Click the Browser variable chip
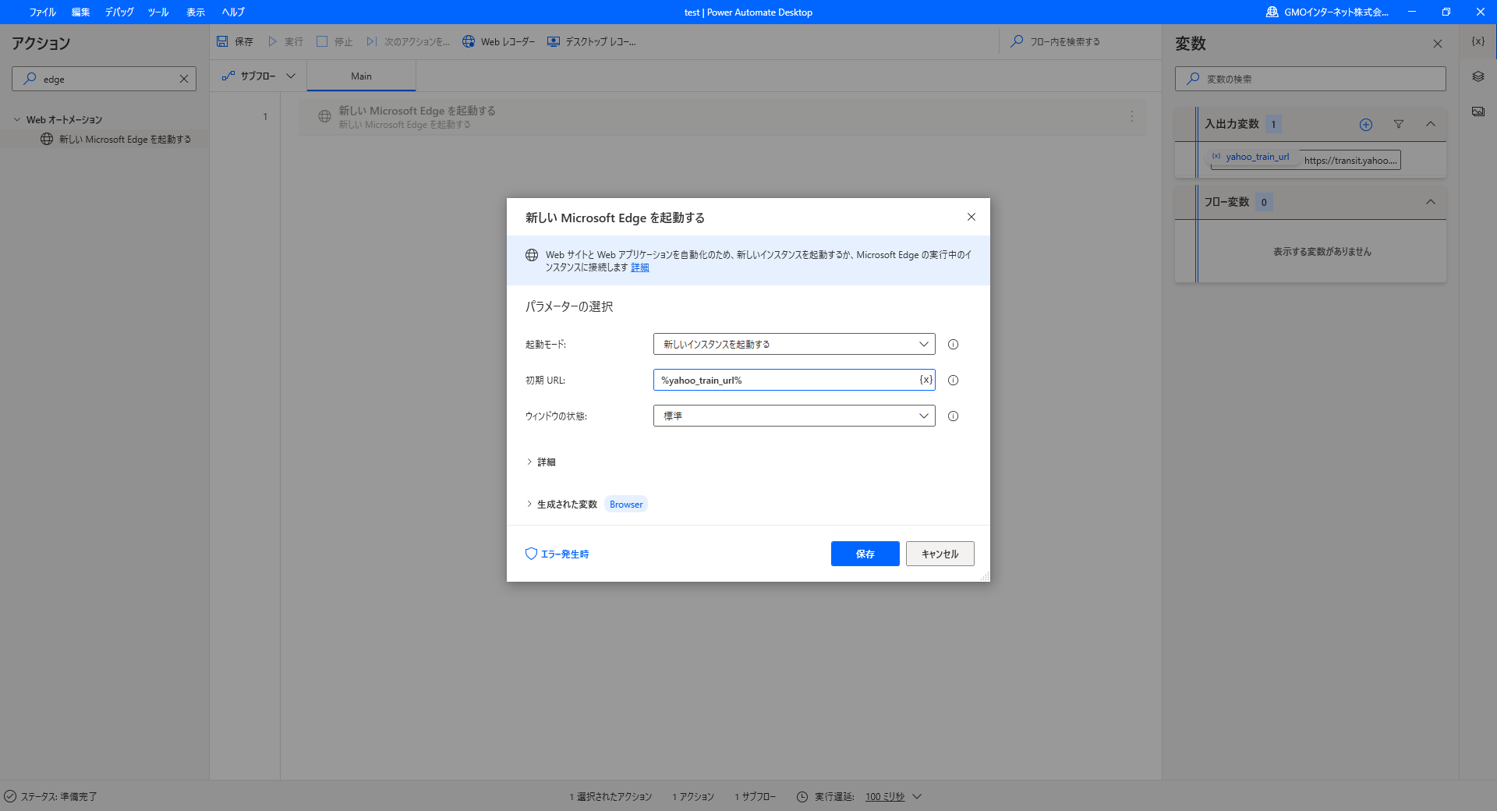 (626, 505)
